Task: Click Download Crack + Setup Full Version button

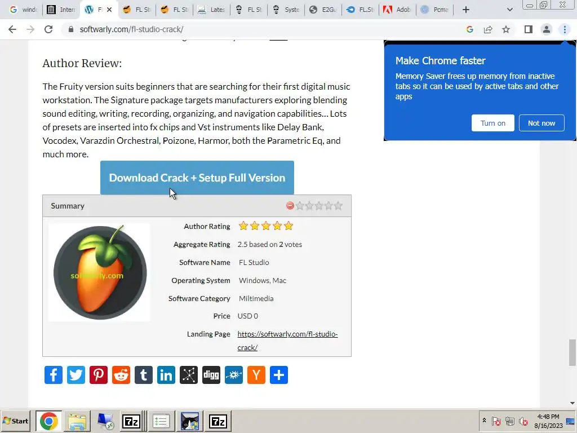Action: pos(197,178)
